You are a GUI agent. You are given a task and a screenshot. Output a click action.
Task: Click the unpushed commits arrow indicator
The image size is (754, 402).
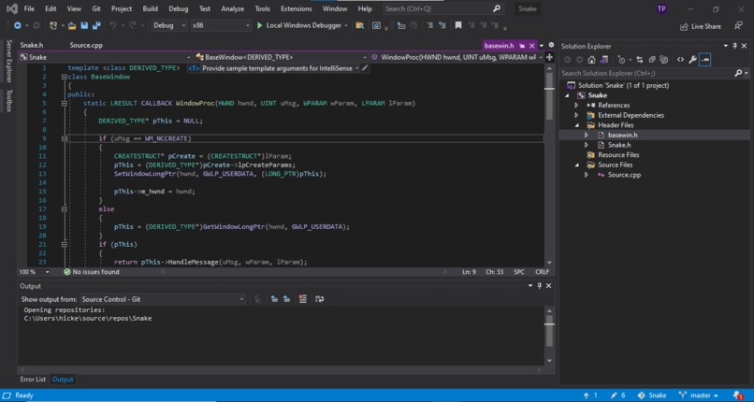click(590, 395)
